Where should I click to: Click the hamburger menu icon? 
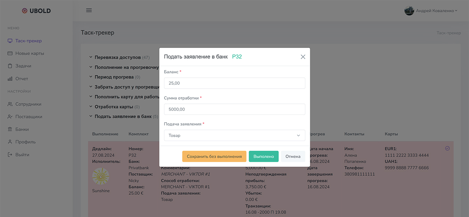coord(89,10)
